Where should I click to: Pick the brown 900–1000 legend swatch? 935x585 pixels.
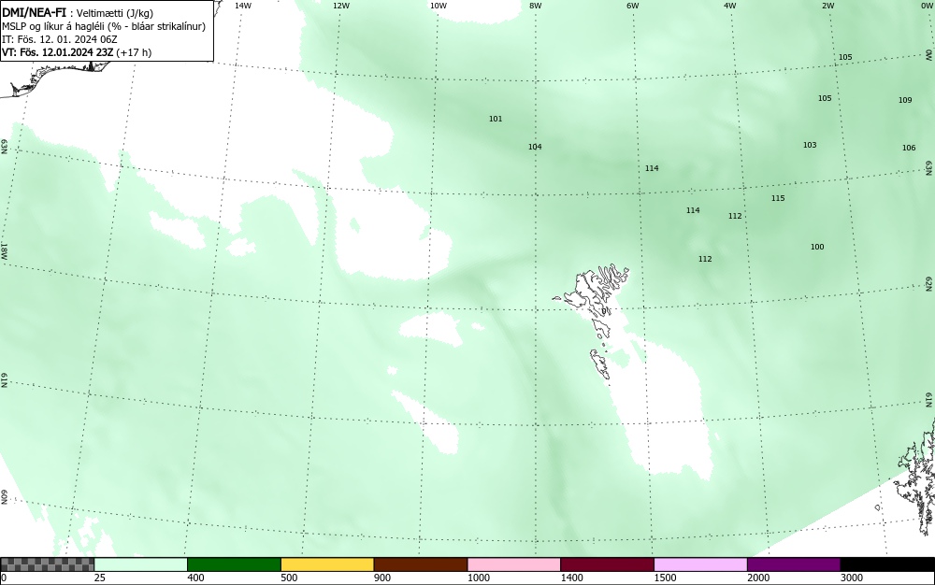(421, 564)
